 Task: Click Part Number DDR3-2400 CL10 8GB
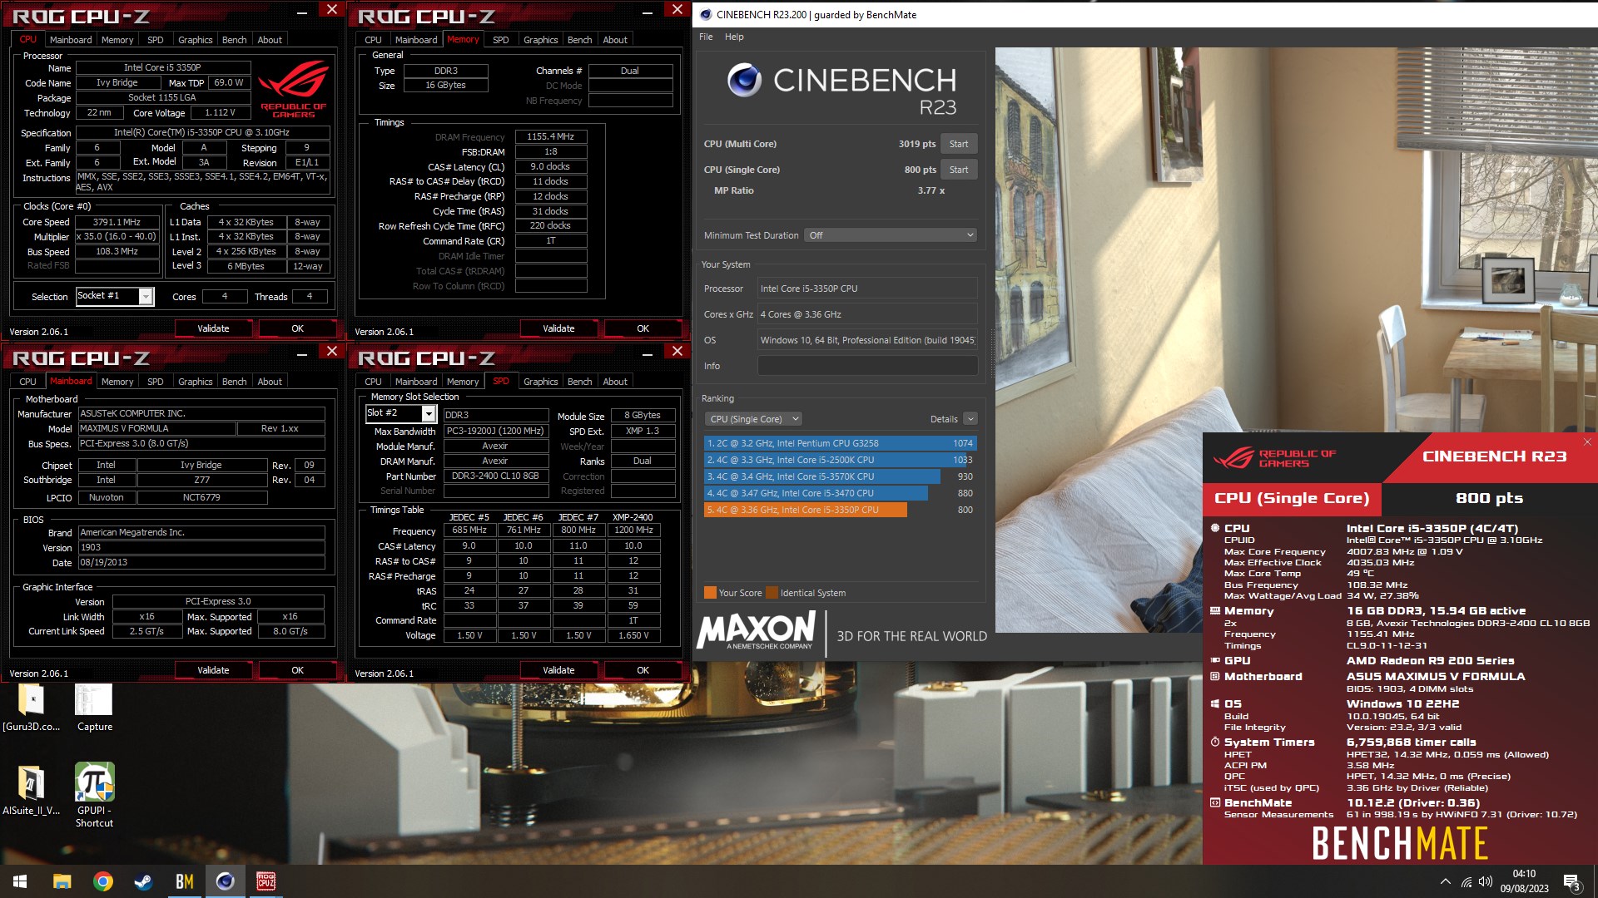pyautogui.click(x=495, y=476)
